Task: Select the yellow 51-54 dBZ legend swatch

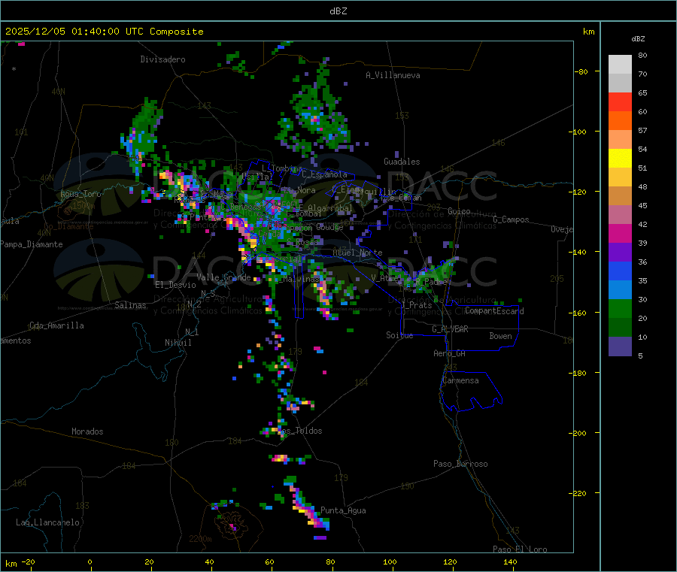Action: (x=620, y=159)
